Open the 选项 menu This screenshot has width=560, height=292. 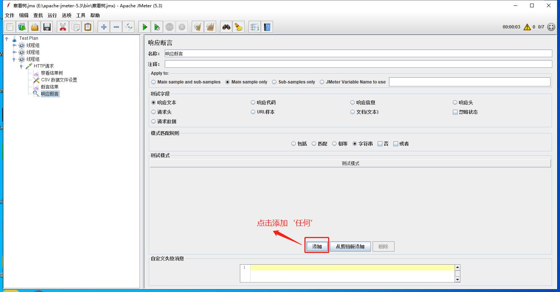click(x=66, y=15)
